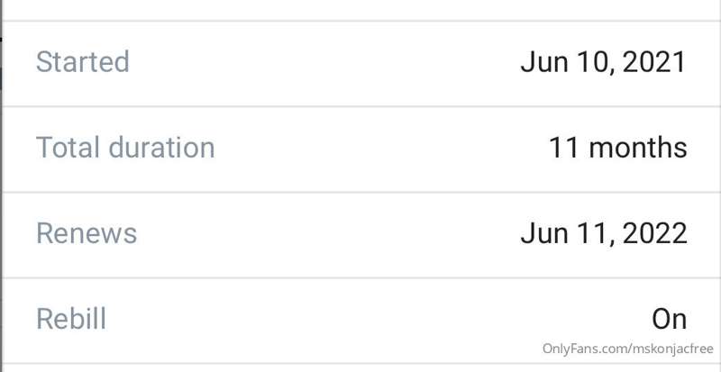
Task: Click the Renews label
Action: coord(87,233)
